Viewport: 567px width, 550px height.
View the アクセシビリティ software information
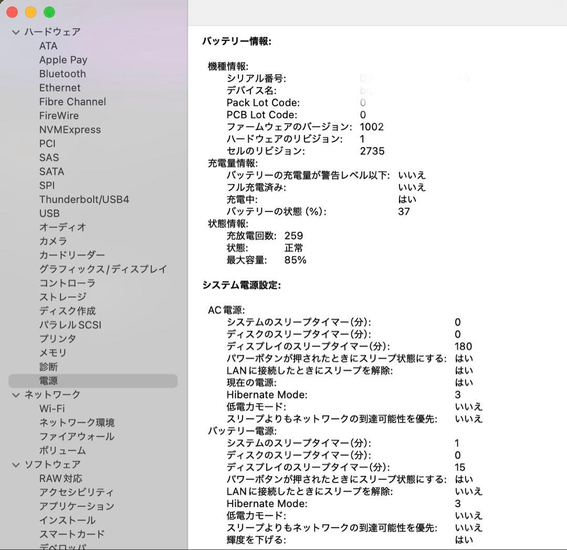76,492
